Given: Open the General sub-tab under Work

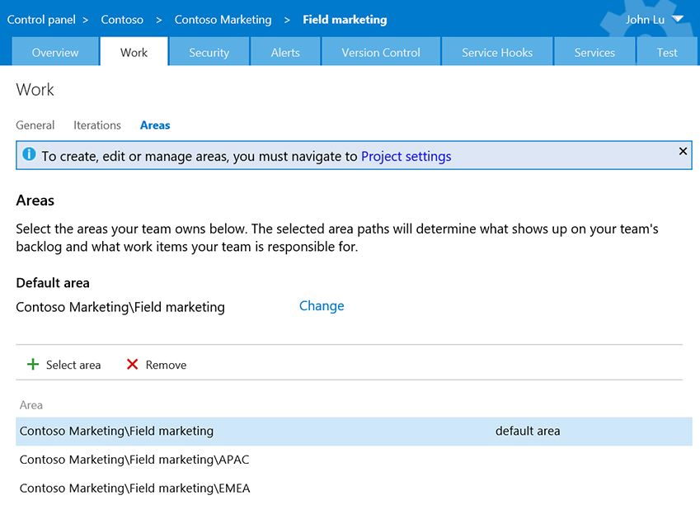Looking at the screenshot, I should pyautogui.click(x=35, y=125).
